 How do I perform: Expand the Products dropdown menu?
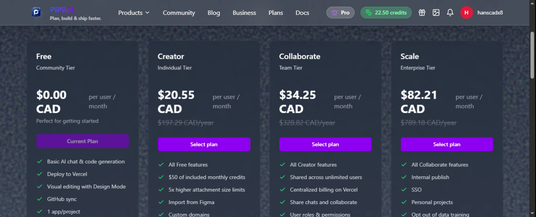[x=134, y=13]
